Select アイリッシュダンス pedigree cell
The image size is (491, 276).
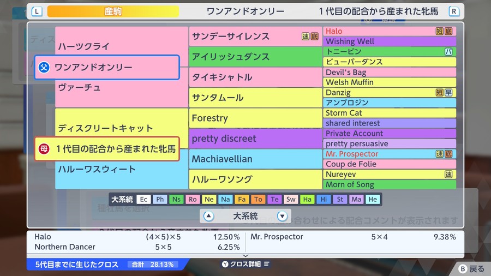255,57
